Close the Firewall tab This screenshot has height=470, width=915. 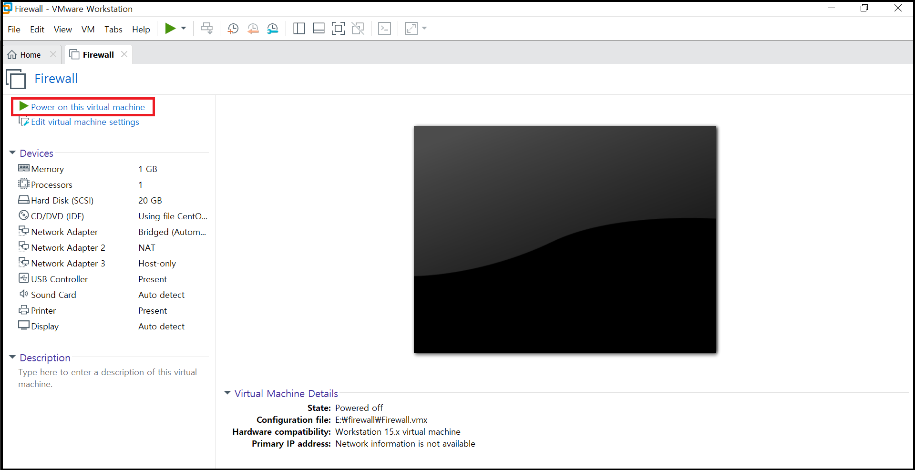pos(124,54)
